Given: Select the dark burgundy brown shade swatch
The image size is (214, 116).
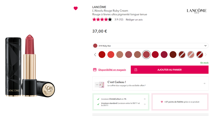Looking at the screenshot, I should tap(173, 55).
